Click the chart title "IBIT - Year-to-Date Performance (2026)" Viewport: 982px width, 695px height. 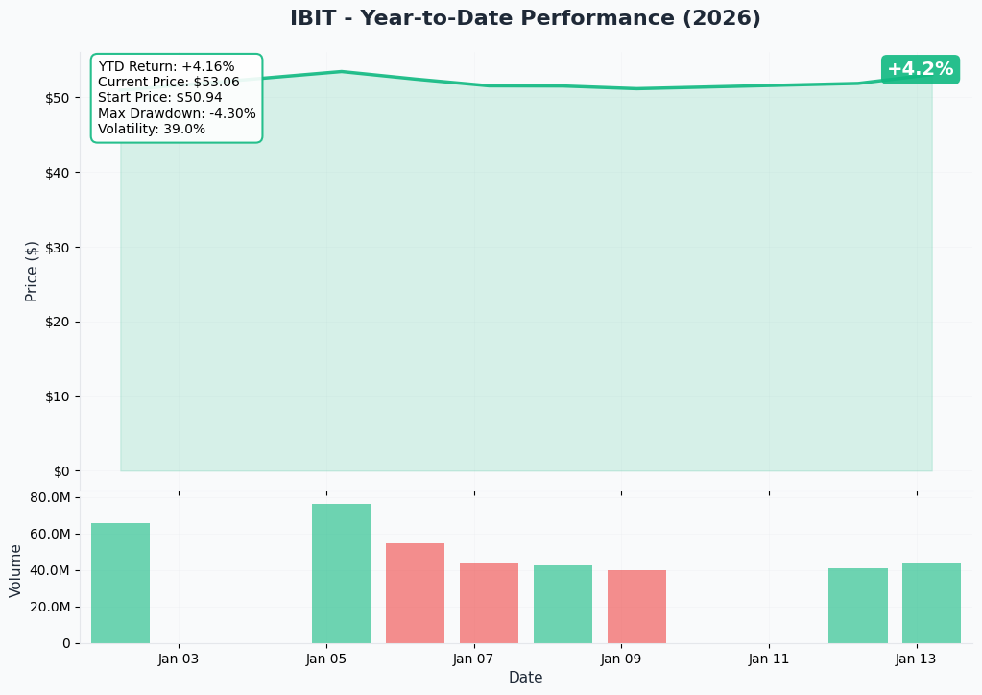(525, 17)
